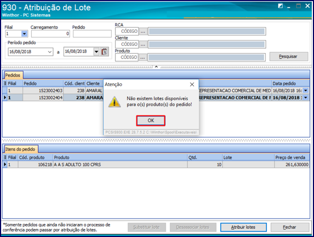Click the Qtd. column header

tap(205, 158)
